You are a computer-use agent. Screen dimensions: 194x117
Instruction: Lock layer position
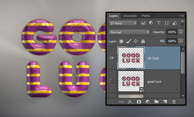(x=136, y=41)
